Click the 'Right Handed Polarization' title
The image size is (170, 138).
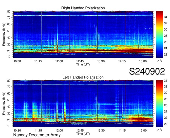83,8
